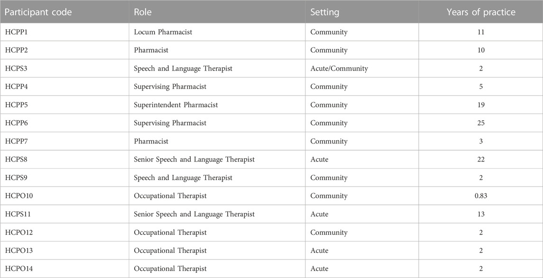Select the Locum Pharmacist role cell

pos(163,32)
